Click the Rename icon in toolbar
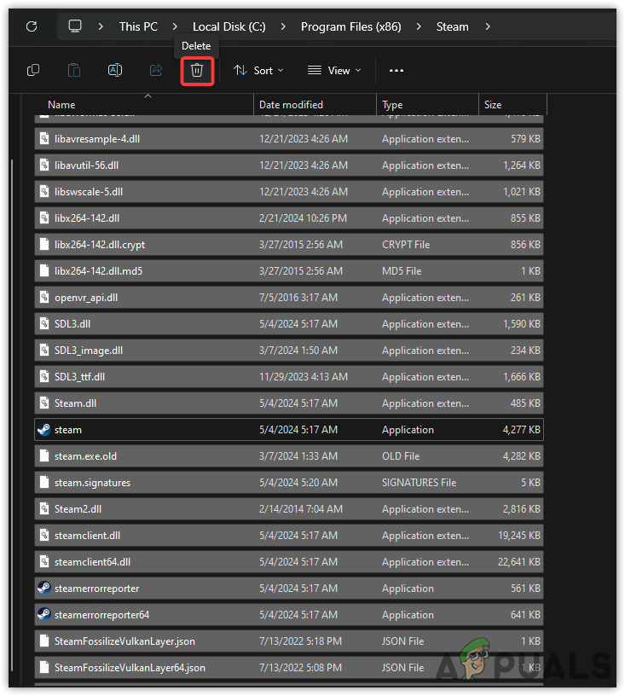 click(x=115, y=70)
